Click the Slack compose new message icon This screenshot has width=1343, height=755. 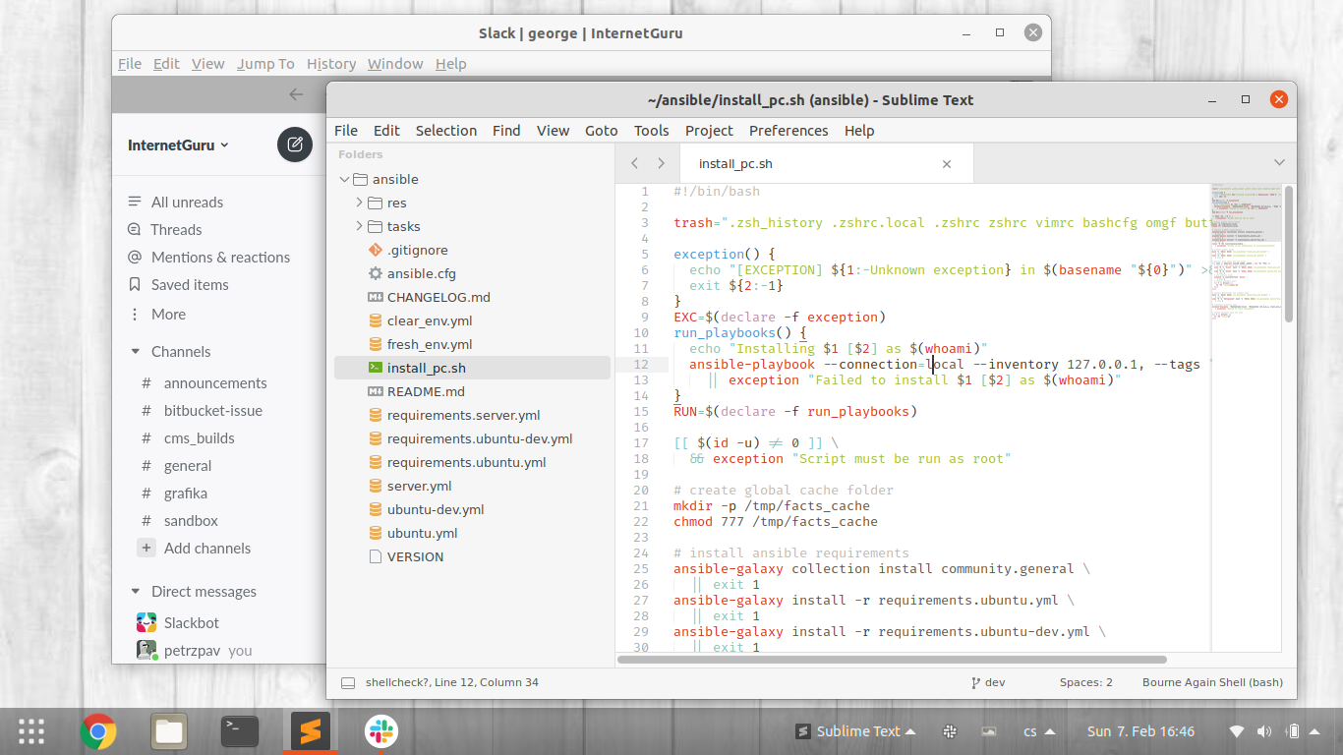coord(294,145)
